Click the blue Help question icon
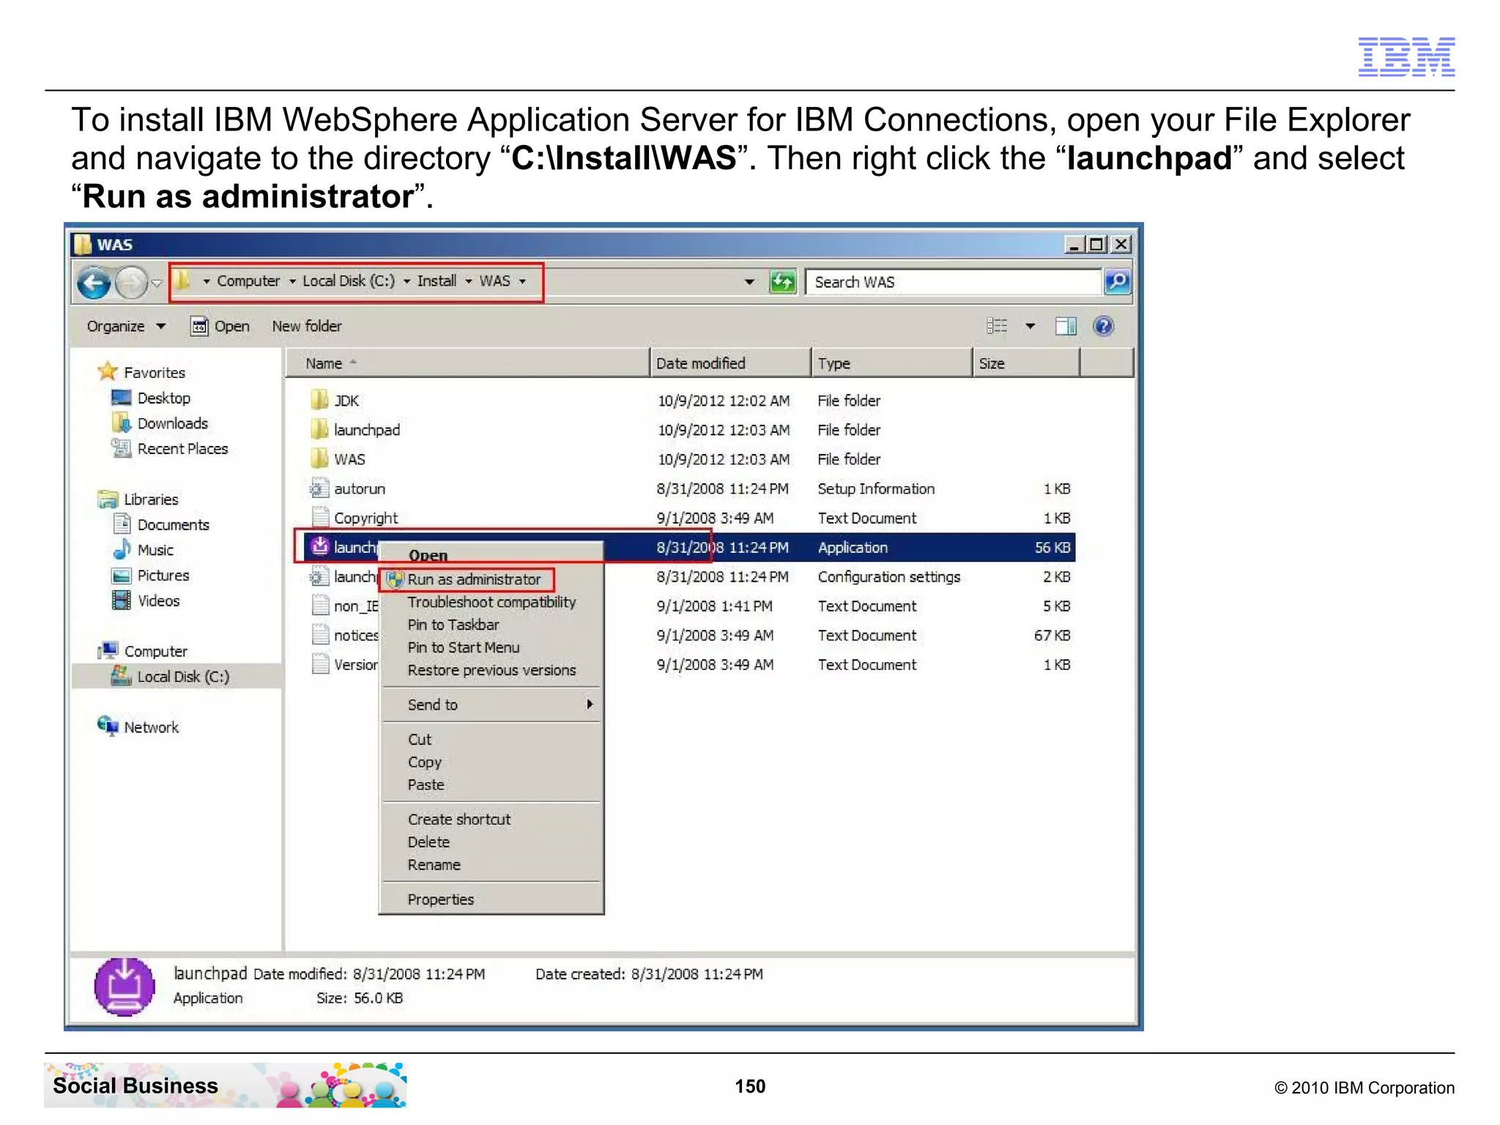Screen dimensions: 1500x1125 [1103, 326]
